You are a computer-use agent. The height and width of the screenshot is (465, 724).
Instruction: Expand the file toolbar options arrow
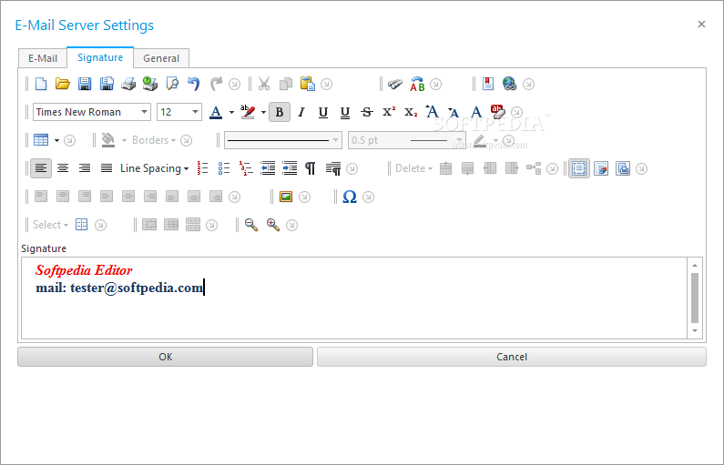point(235,85)
